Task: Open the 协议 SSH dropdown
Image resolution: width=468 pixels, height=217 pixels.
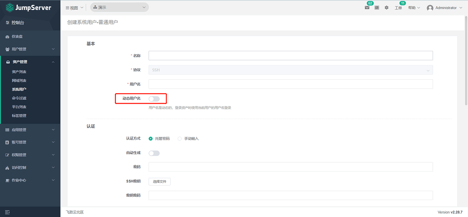Action: click(x=291, y=70)
